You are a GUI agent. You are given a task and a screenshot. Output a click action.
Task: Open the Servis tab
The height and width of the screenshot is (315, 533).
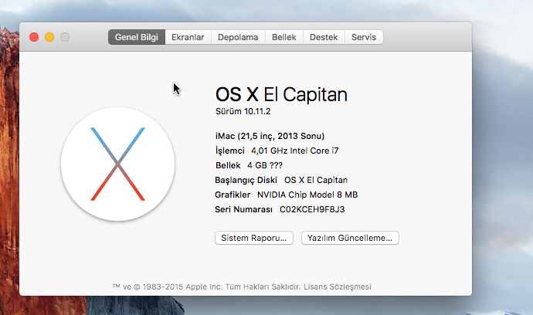(364, 37)
